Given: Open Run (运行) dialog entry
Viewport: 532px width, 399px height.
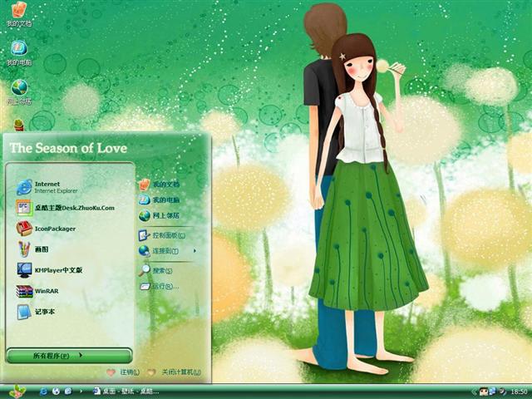Looking at the screenshot, I should (x=159, y=286).
